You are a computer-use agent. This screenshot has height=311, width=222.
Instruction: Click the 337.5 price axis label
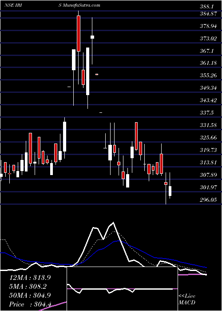206,113
